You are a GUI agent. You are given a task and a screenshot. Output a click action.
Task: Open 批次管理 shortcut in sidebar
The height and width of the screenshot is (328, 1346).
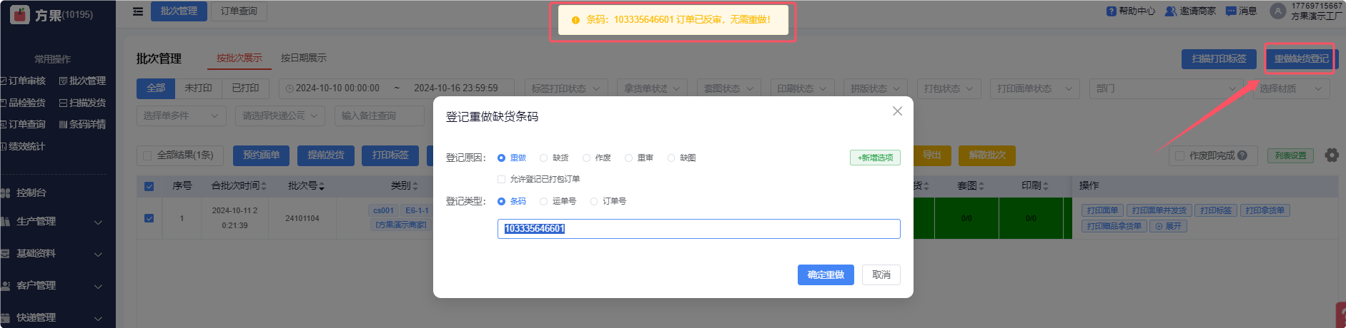click(82, 81)
